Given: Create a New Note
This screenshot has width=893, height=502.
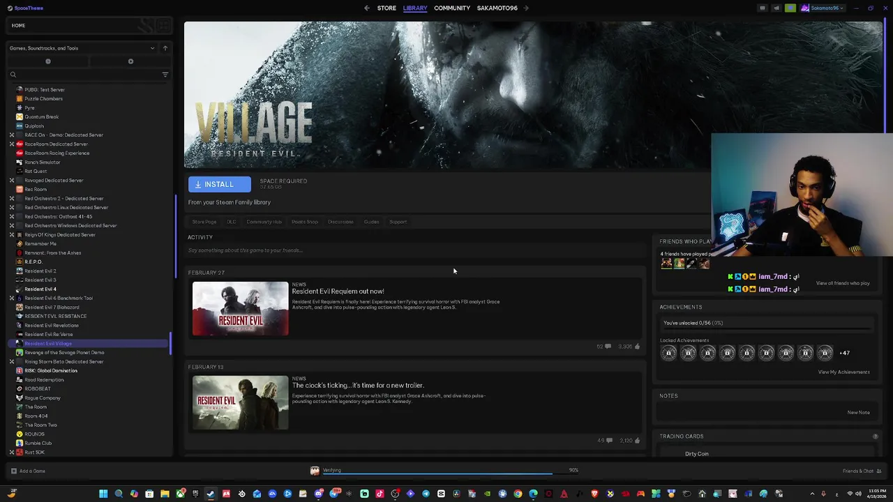Looking at the screenshot, I should tap(858, 413).
